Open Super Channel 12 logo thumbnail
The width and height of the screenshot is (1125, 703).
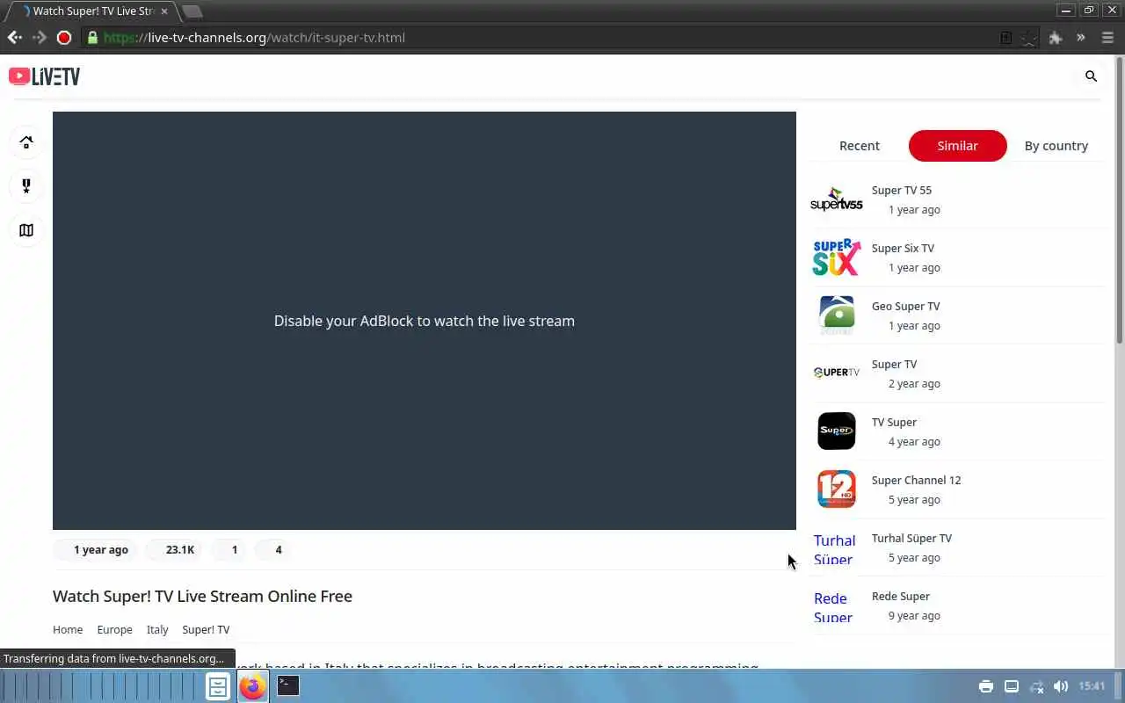click(836, 489)
